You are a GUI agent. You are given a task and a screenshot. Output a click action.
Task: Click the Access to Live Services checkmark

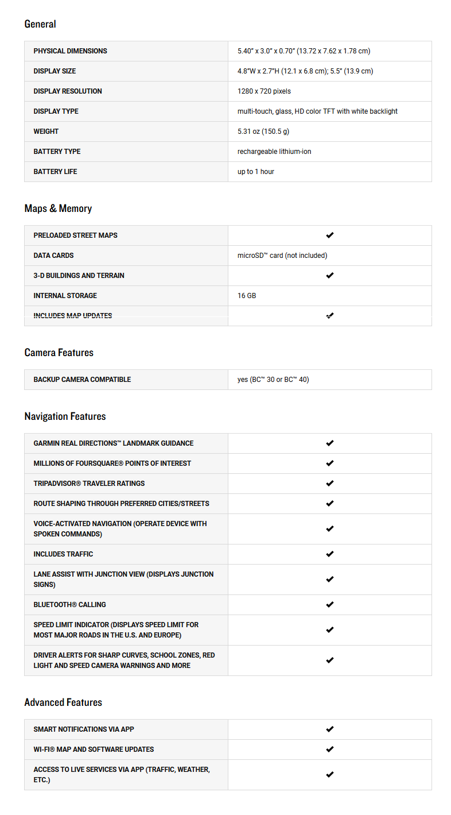pyautogui.click(x=330, y=775)
